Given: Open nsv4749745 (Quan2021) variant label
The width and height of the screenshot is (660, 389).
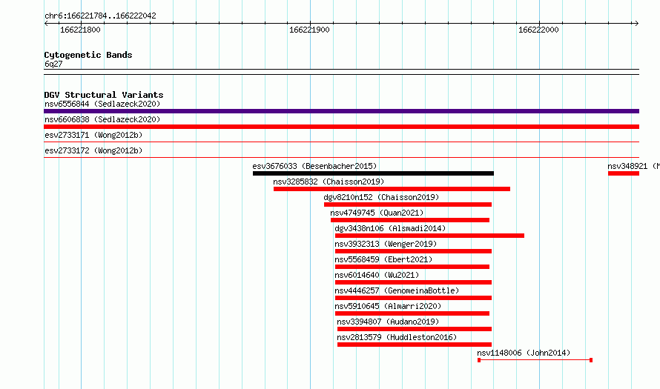Looking at the screenshot, I should 377,213.
